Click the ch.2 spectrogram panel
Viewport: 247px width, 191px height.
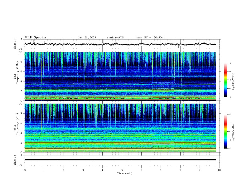click(120, 128)
